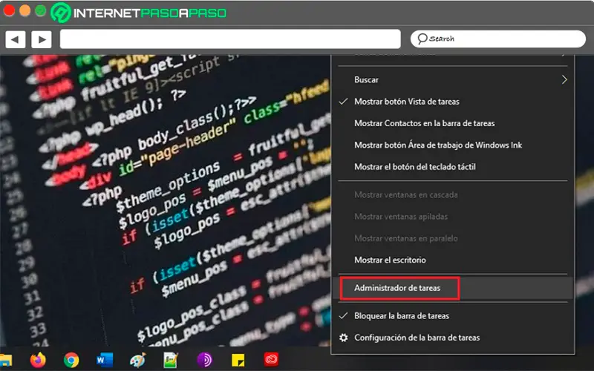
Task: Enable Mostrar el botón del teclado táctil
Action: 453,167
